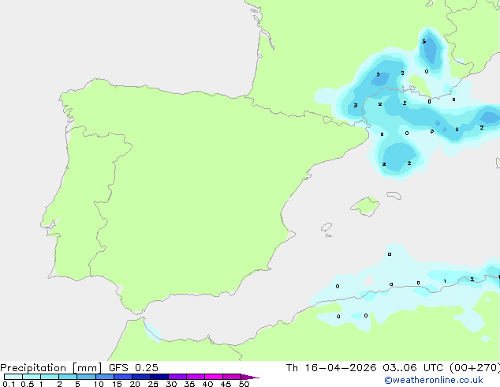Click the weatheronline.co.uk link
The height and width of the screenshot is (387, 500).
(434, 380)
